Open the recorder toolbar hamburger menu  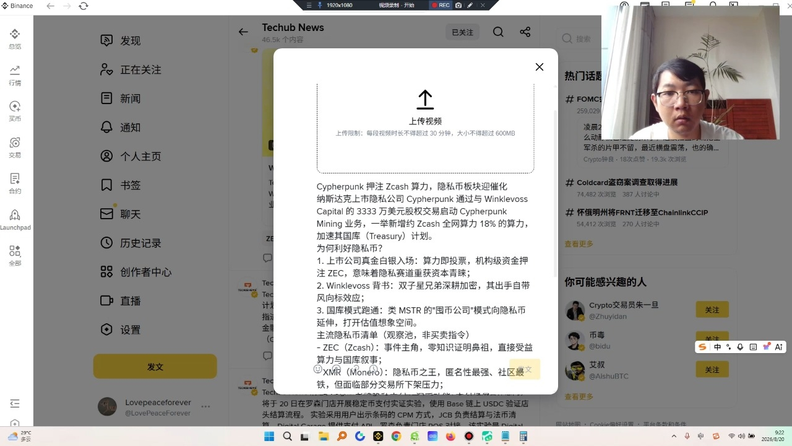click(x=309, y=5)
